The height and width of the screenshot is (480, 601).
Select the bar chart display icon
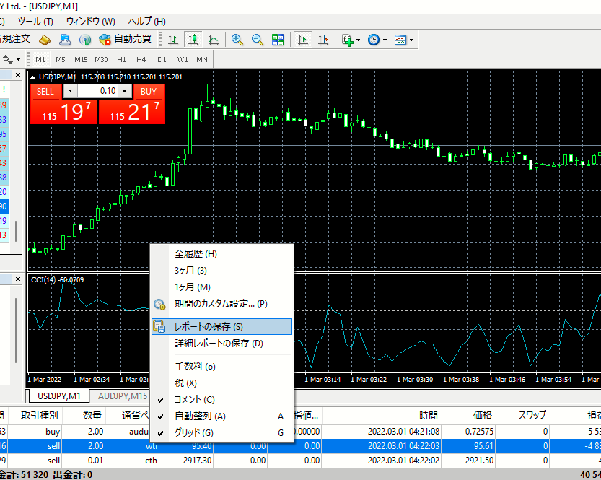[x=173, y=39]
